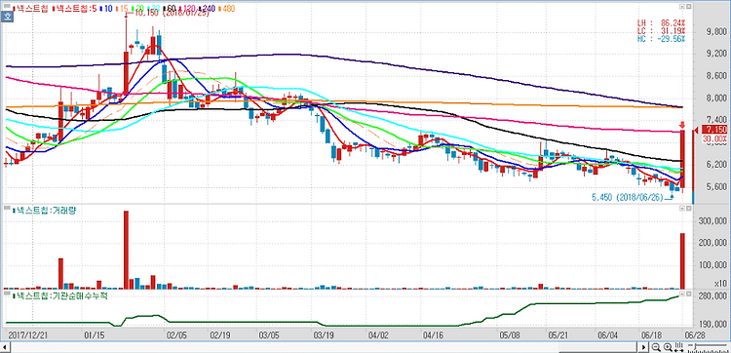Click the 280,000 institutional axis label
This screenshot has width=731, height=353.
tap(712, 296)
